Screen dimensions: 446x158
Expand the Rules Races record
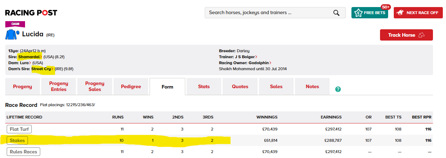click(24, 152)
